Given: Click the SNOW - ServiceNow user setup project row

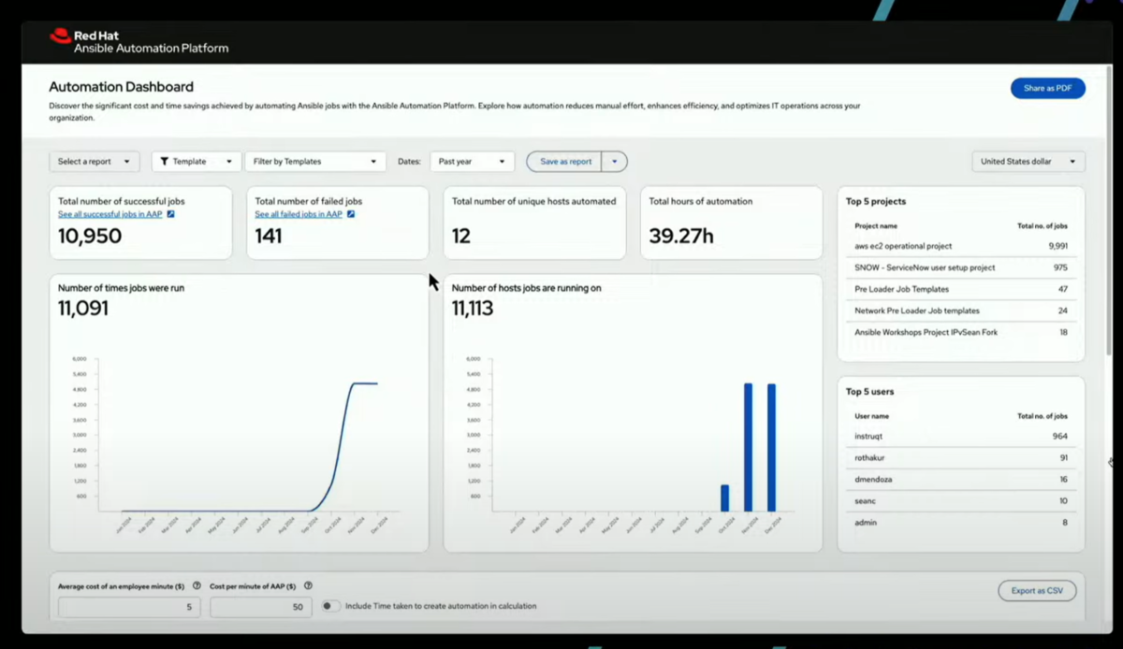Looking at the screenshot, I should tap(961, 267).
